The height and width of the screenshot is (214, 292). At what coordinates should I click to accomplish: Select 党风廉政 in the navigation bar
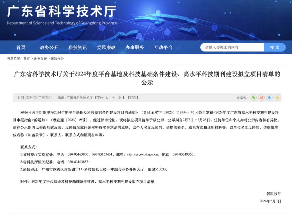(106, 47)
